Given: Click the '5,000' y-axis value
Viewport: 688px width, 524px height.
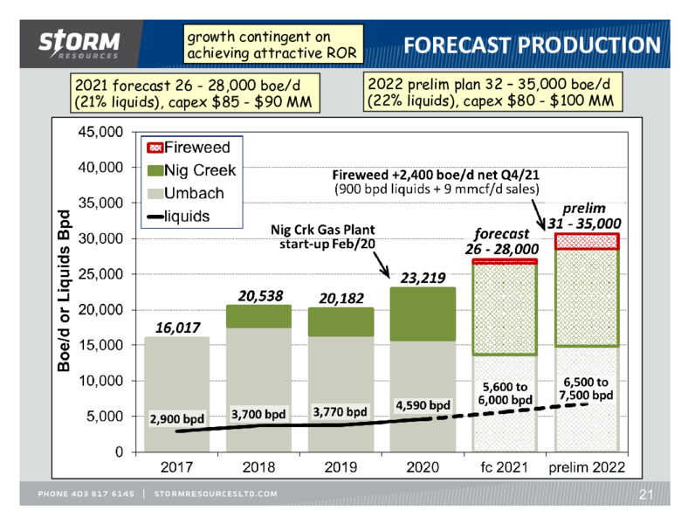Looking at the screenshot, I should point(105,416).
